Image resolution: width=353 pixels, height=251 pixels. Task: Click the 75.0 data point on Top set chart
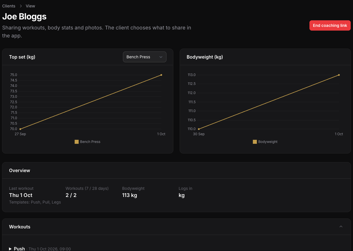(x=161, y=75)
